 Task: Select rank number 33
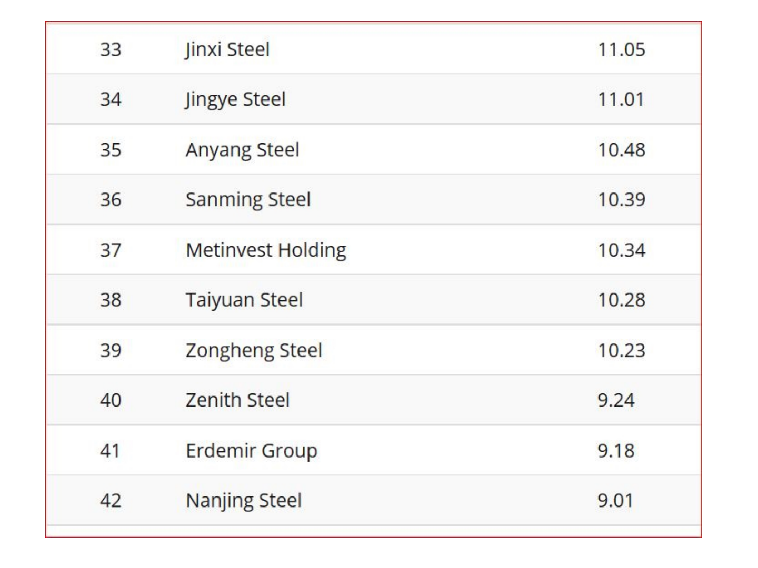tap(111, 49)
